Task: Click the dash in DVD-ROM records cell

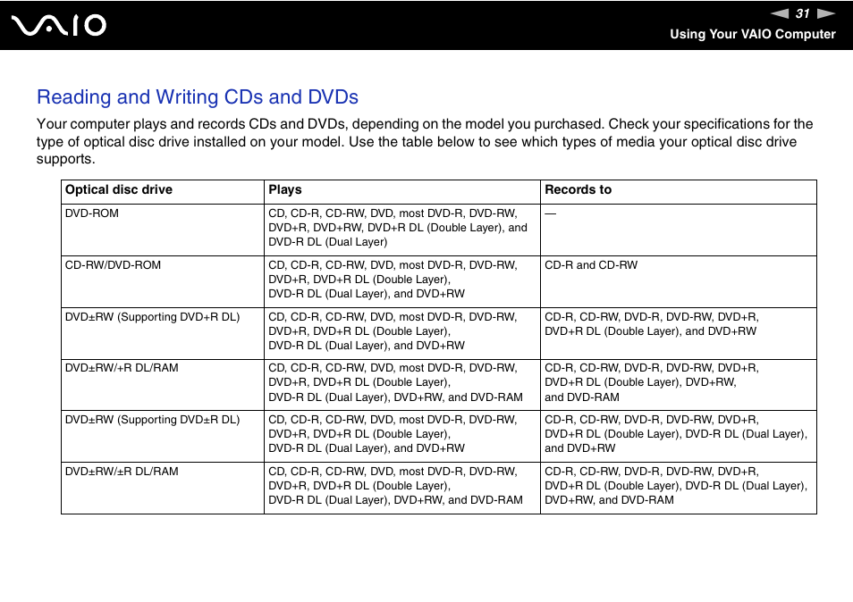Action: coord(550,213)
